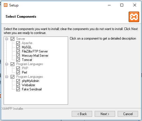Maximize the Setup window

click(122, 5)
